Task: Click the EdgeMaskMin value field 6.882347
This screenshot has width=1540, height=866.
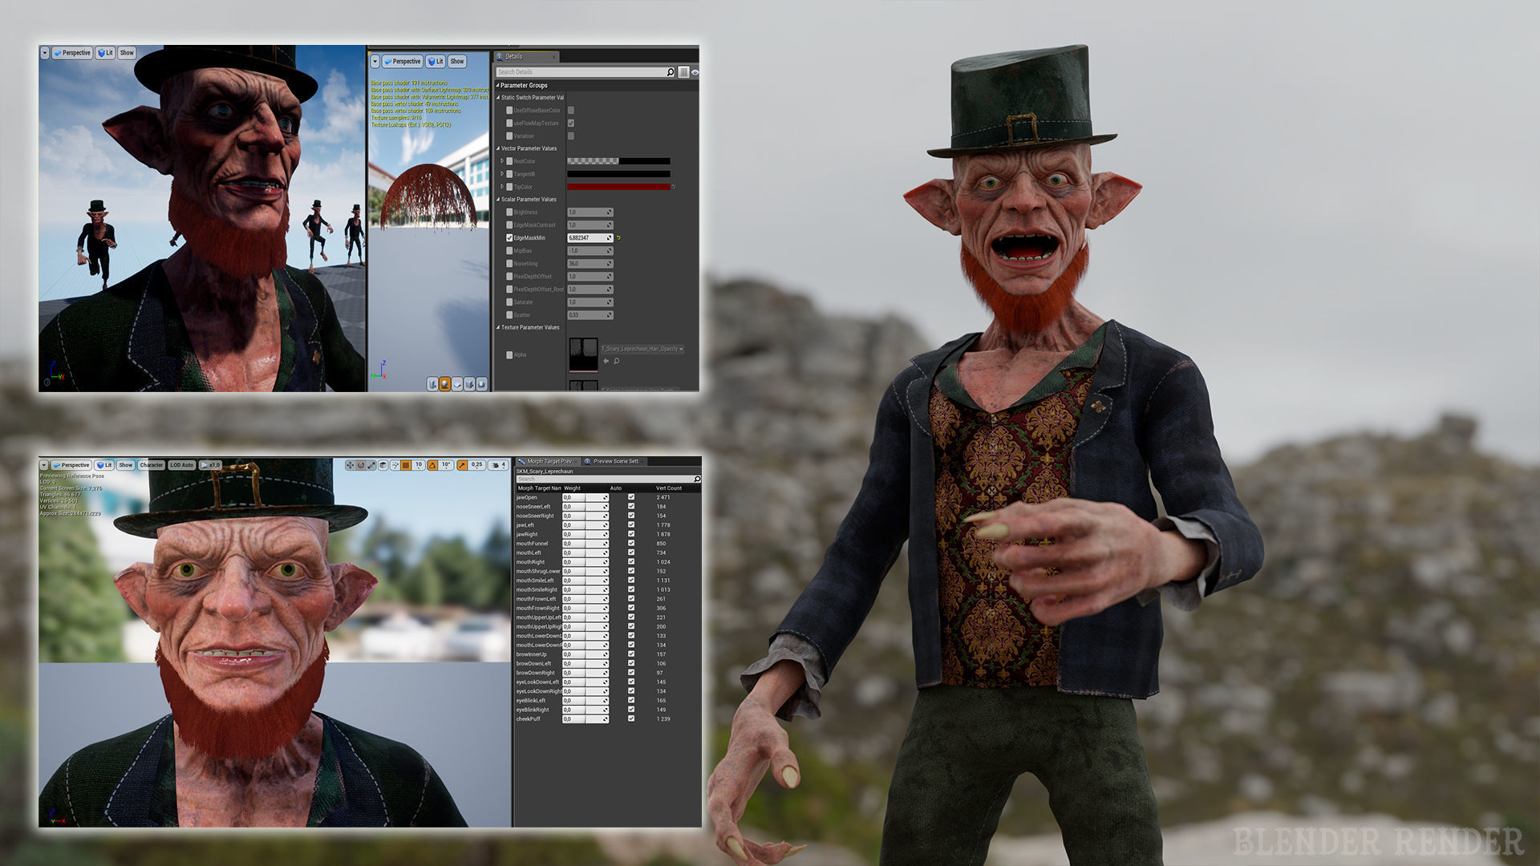Action: tap(590, 238)
